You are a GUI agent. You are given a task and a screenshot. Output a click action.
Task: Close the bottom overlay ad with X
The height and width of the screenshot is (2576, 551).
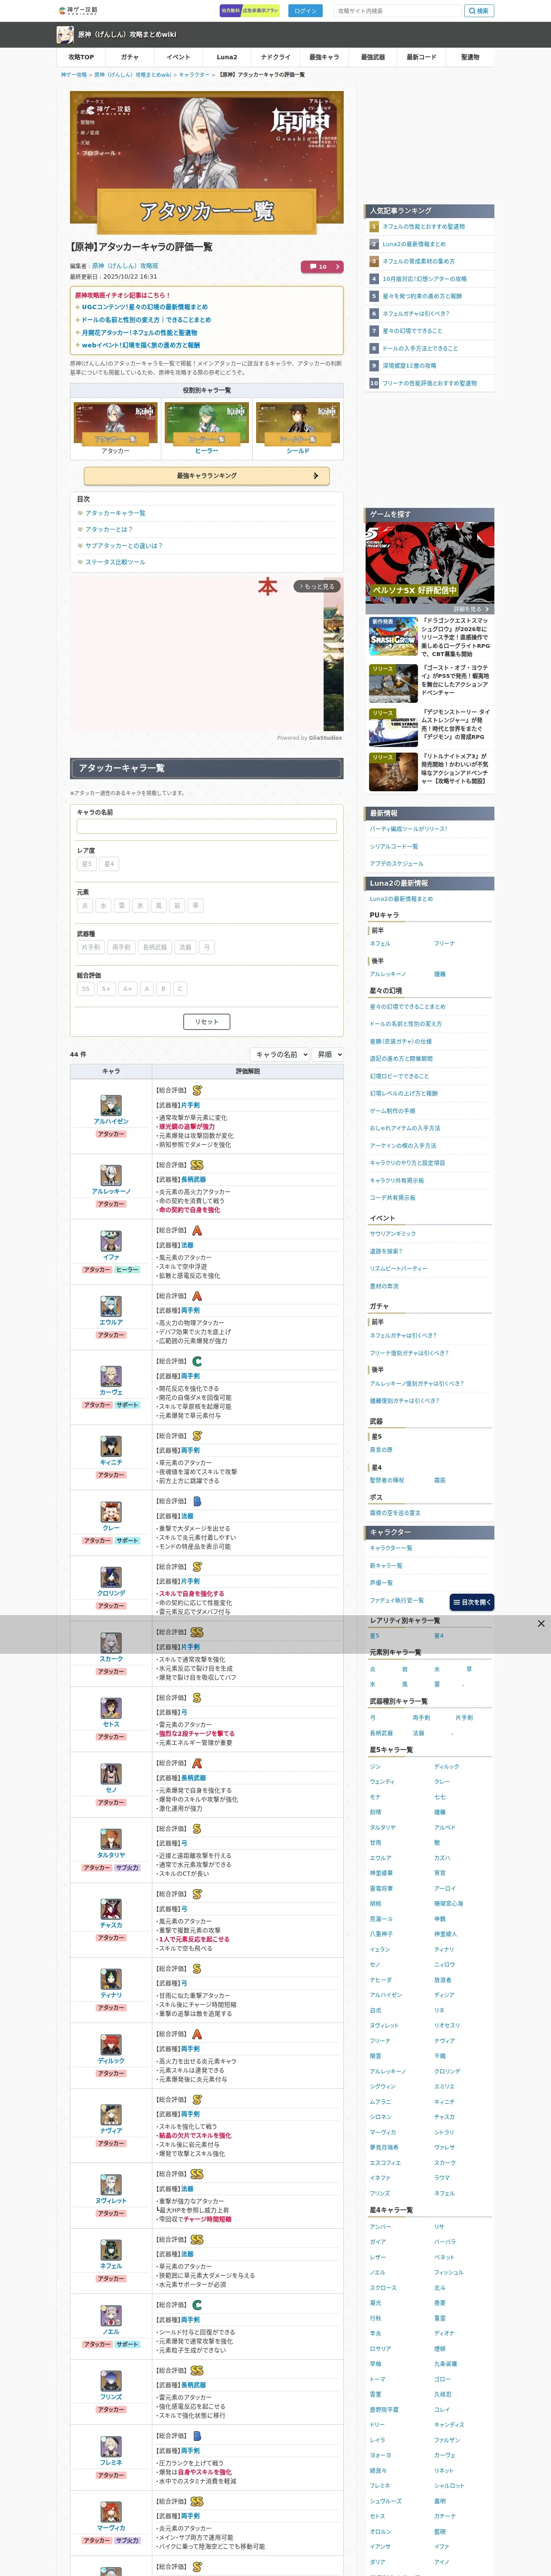click(x=541, y=1624)
